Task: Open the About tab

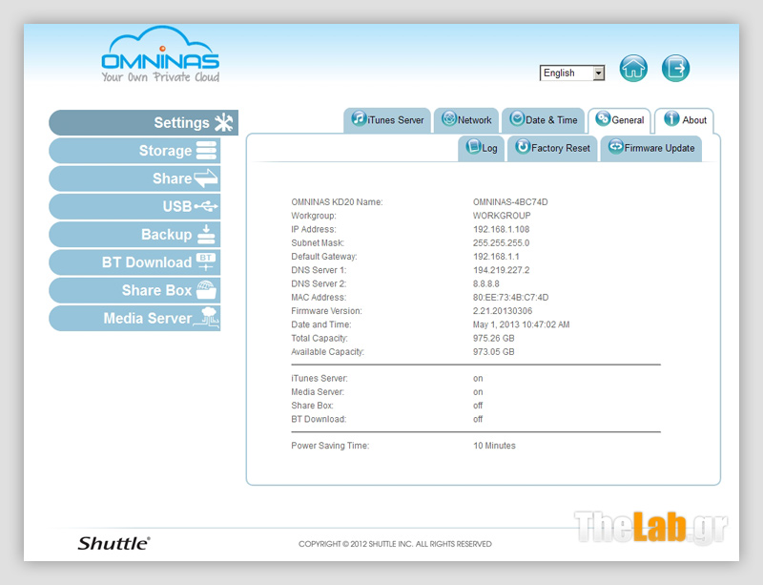Action: [x=685, y=120]
